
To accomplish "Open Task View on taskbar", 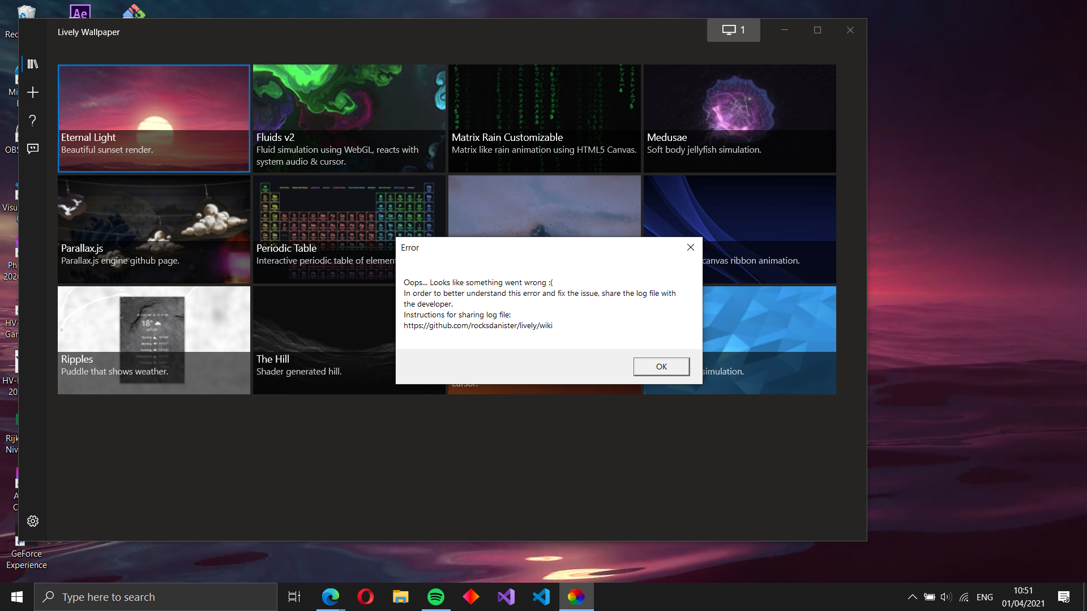I will point(294,597).
